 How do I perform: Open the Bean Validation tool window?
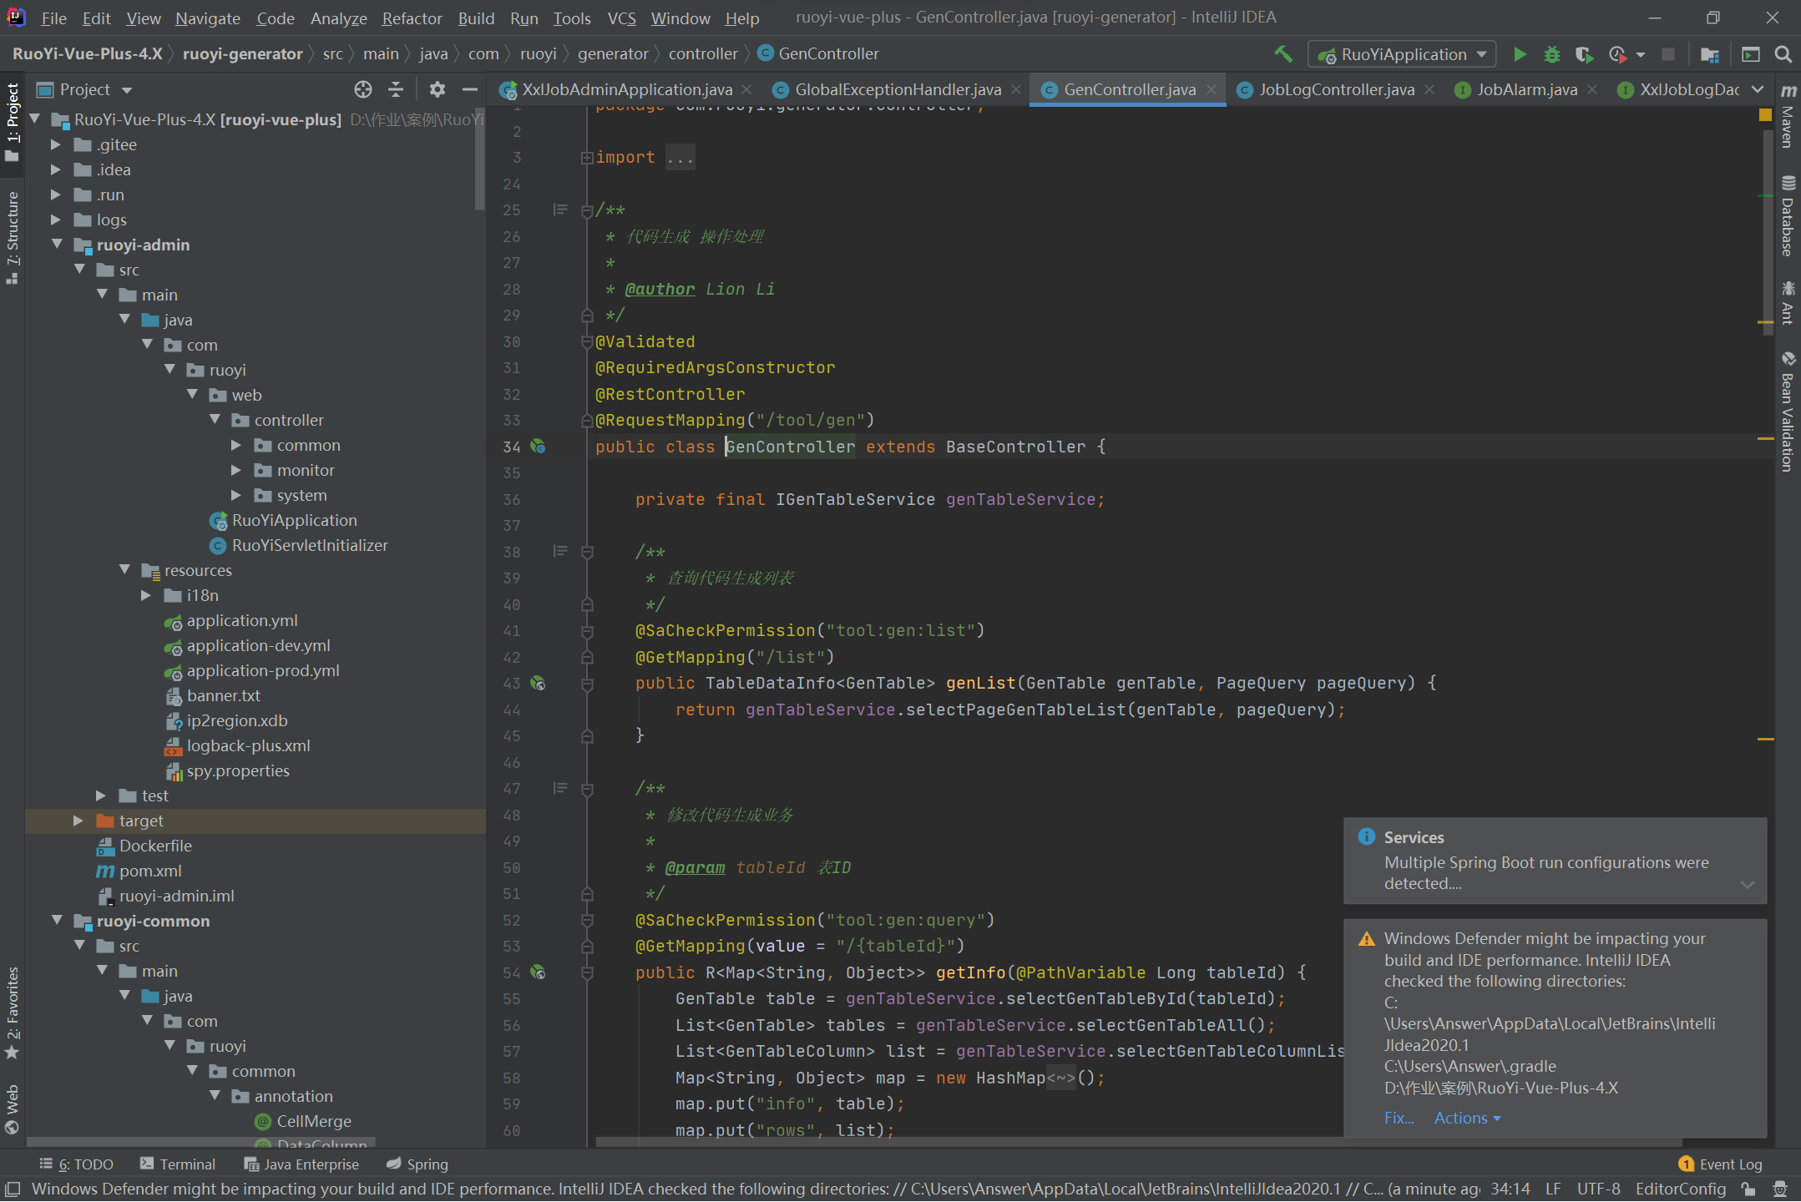pyautogui.click(x=1788, y=411)
